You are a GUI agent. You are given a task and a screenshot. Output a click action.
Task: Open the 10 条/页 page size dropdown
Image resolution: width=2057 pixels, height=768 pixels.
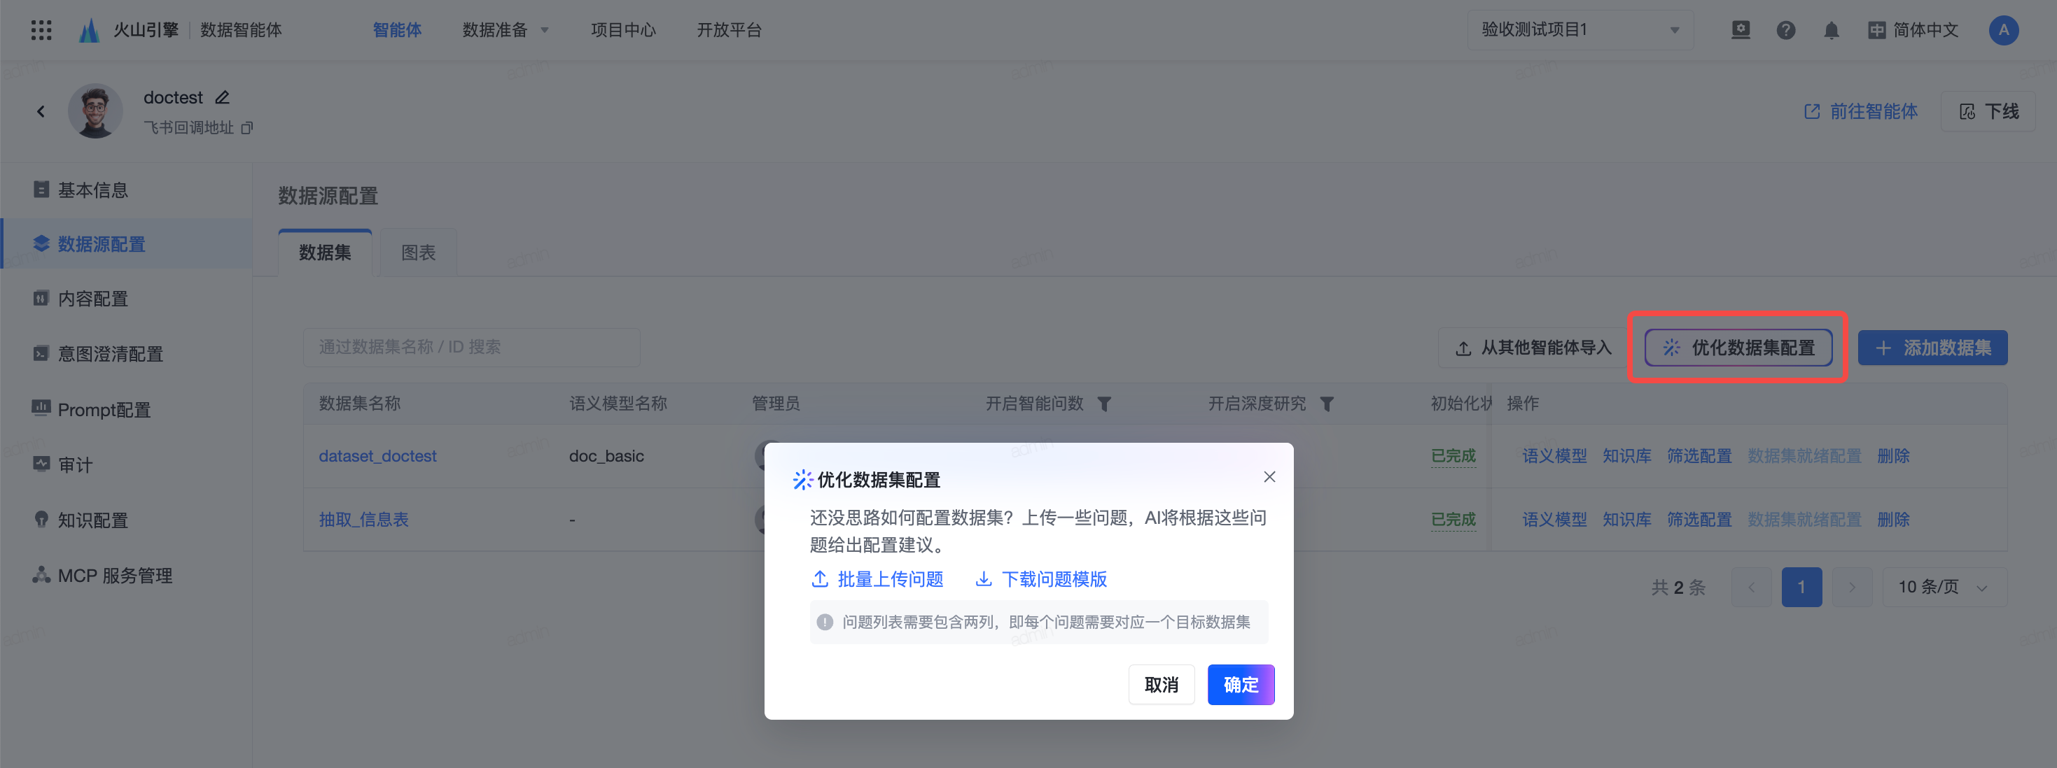[x=1944, y=587]
